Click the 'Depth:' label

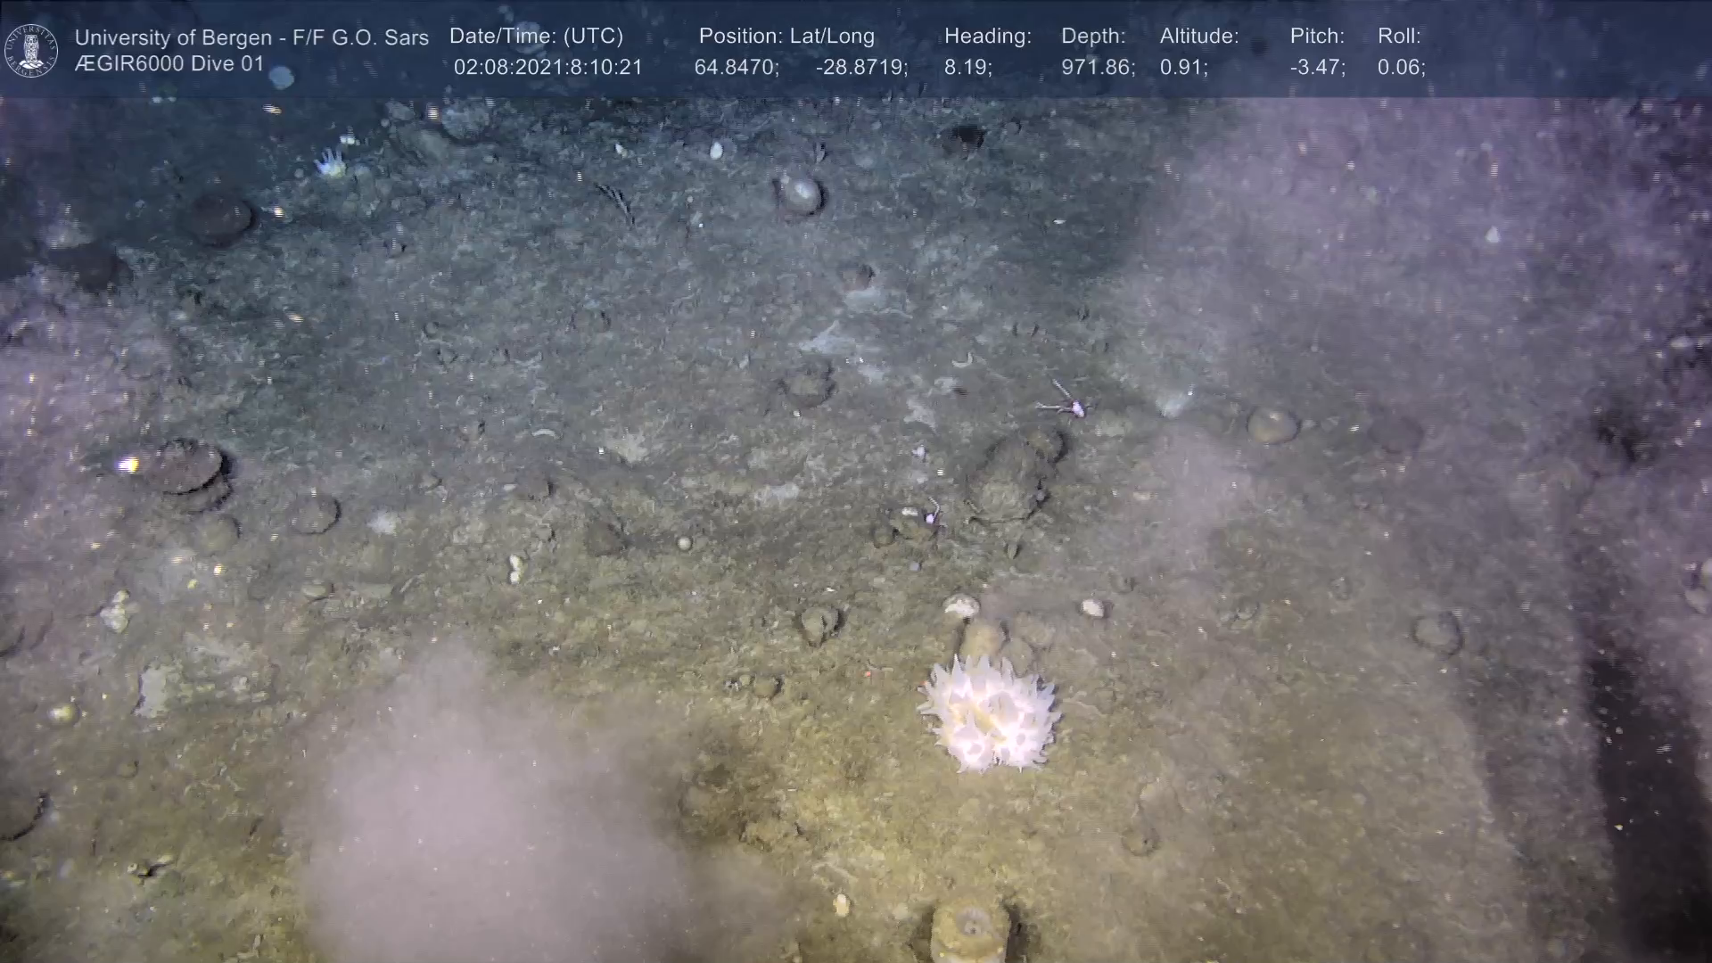(x=1093, y=37)
